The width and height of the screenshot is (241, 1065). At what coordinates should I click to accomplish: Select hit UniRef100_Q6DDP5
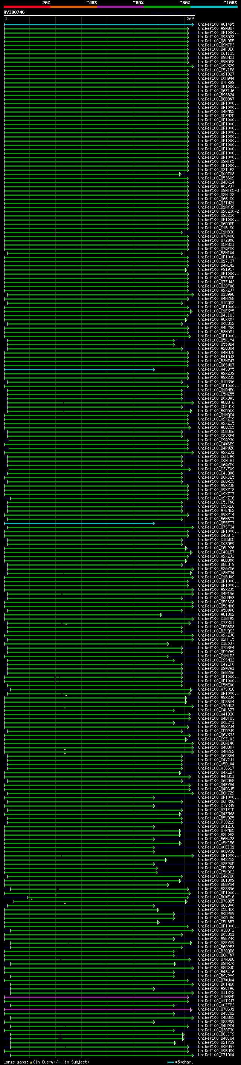(x=216, y=224)
